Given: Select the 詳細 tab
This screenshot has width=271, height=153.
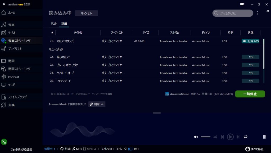Looking at the screenshot, I should point(64,24).
